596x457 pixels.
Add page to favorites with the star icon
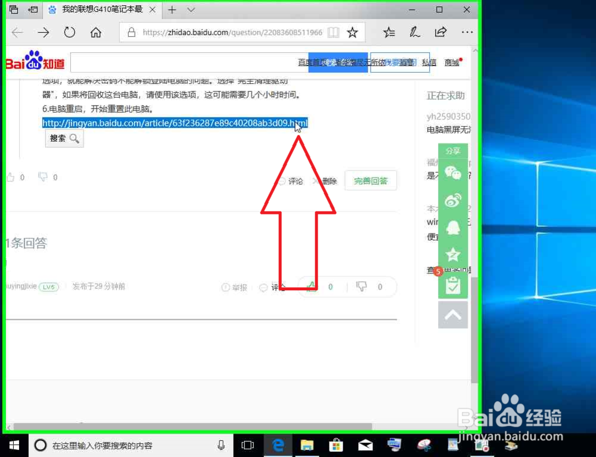click(351, 32)
